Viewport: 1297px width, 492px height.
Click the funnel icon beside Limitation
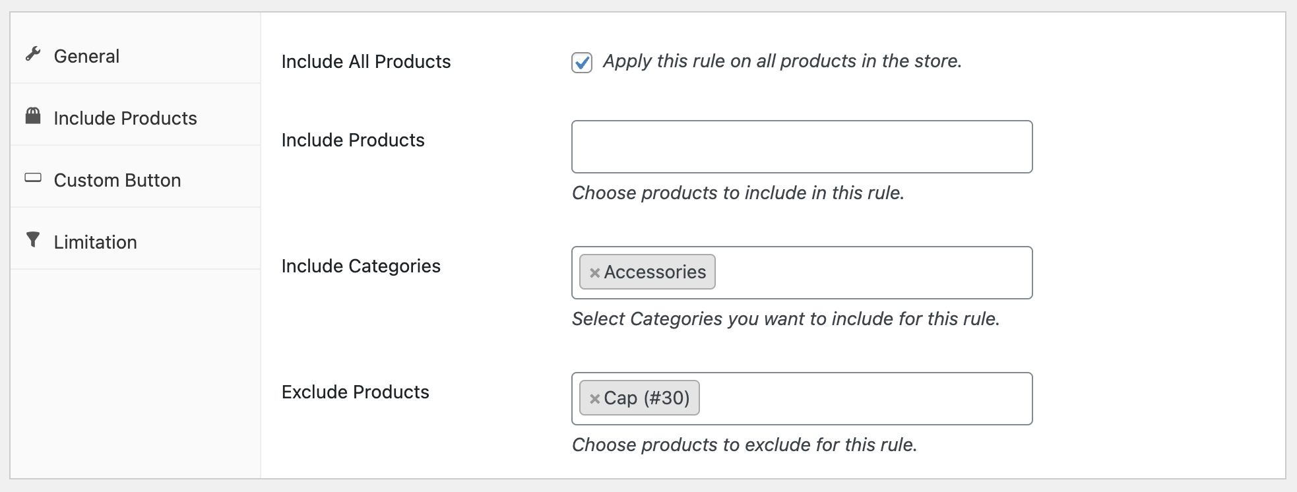pyautogui.click(x=33, y=239)
